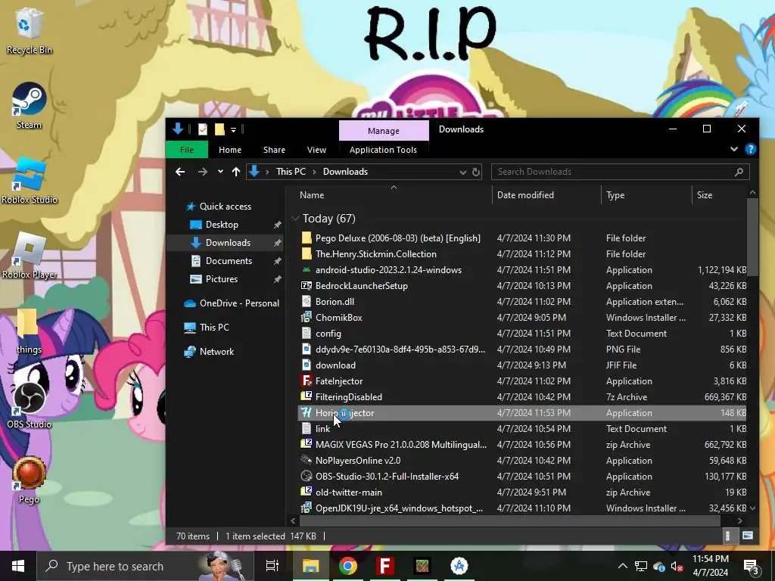Open the 'things' folder on desktop

[29, 331]
